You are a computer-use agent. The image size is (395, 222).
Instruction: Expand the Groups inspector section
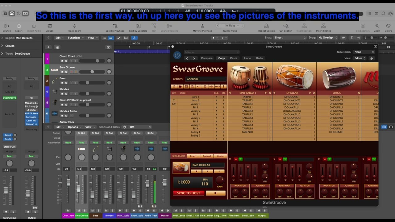(x=2, y=46)
